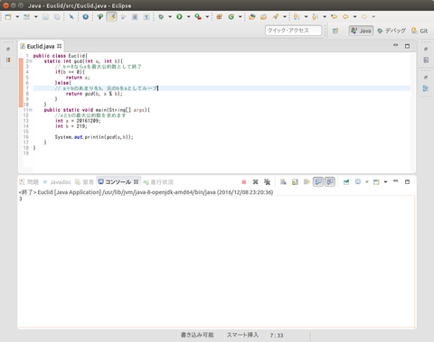Open the 宣言 (Declaration) tab
The height and width of the screenshot is (342, 434).
84,182
